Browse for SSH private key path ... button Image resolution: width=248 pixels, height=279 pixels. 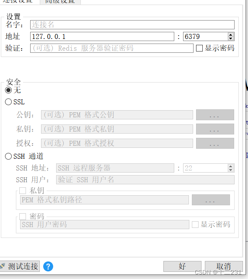click(211, 200)
